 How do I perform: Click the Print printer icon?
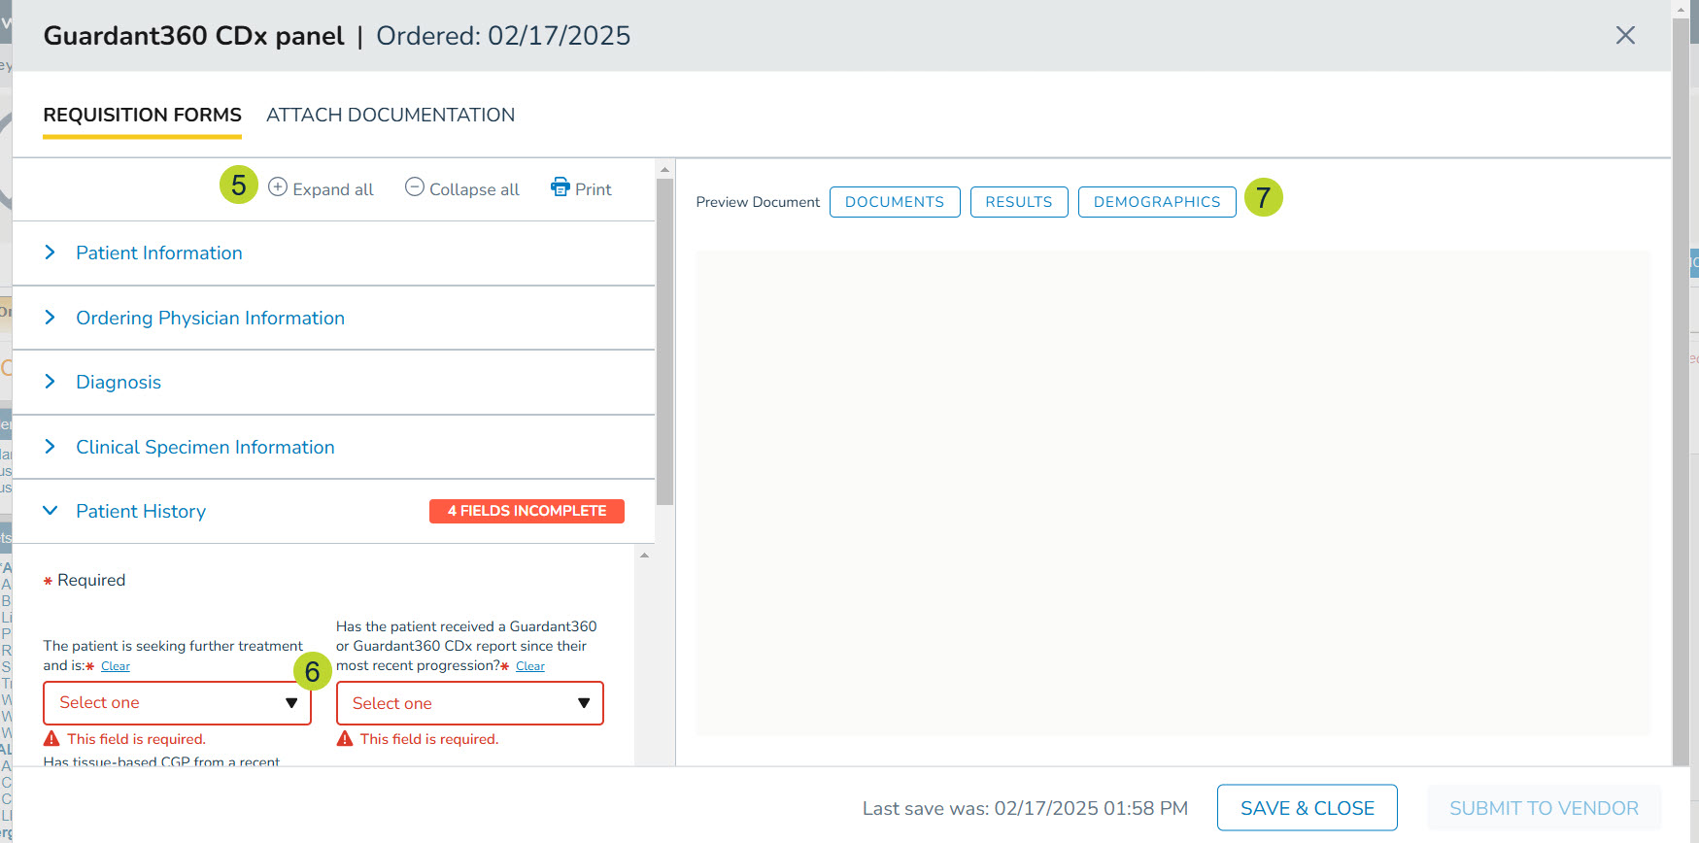click(x=561, y=187)
